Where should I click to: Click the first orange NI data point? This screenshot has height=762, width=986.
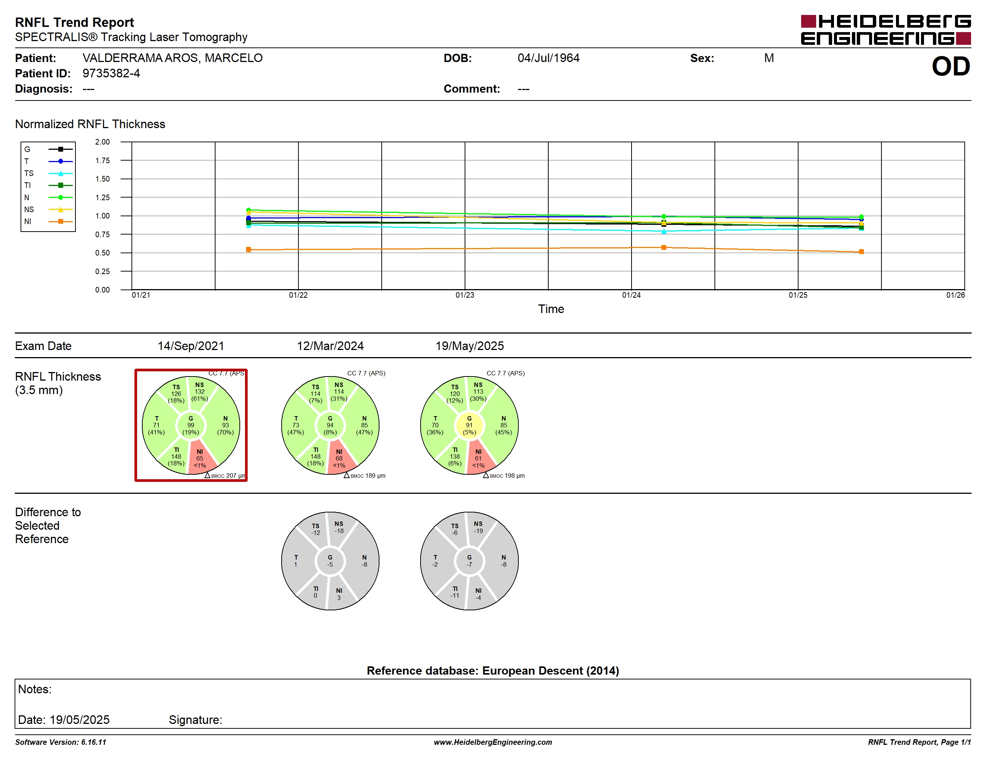(248, 249)
